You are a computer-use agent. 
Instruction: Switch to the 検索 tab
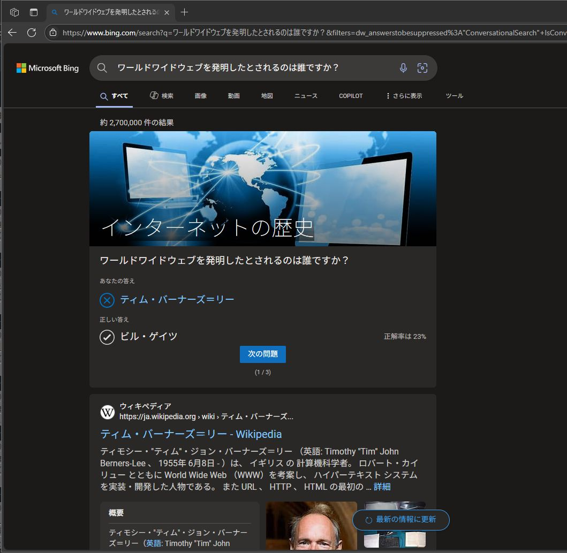tap(162, 96)
